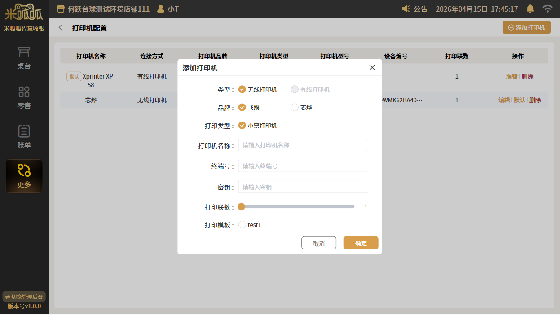Select the test1 print template
560x315 pixels.
[243, 225]
